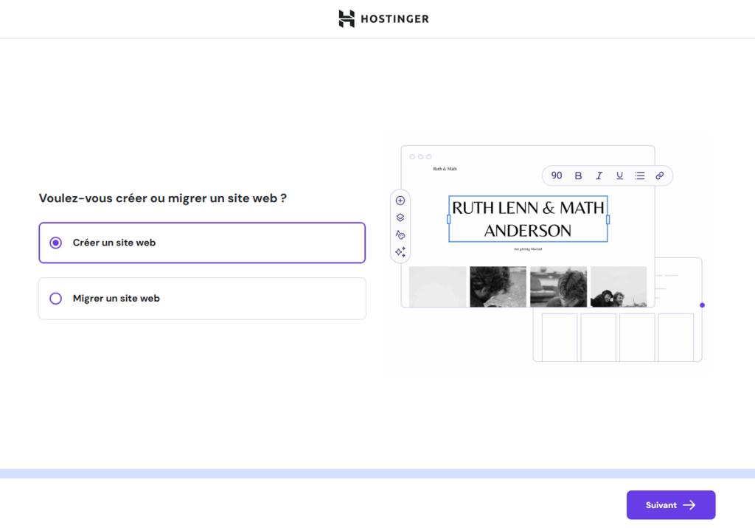The height and width of the screenshot is (528, 755).
Task: Enable underline formatting
Action: coord(619,176)
